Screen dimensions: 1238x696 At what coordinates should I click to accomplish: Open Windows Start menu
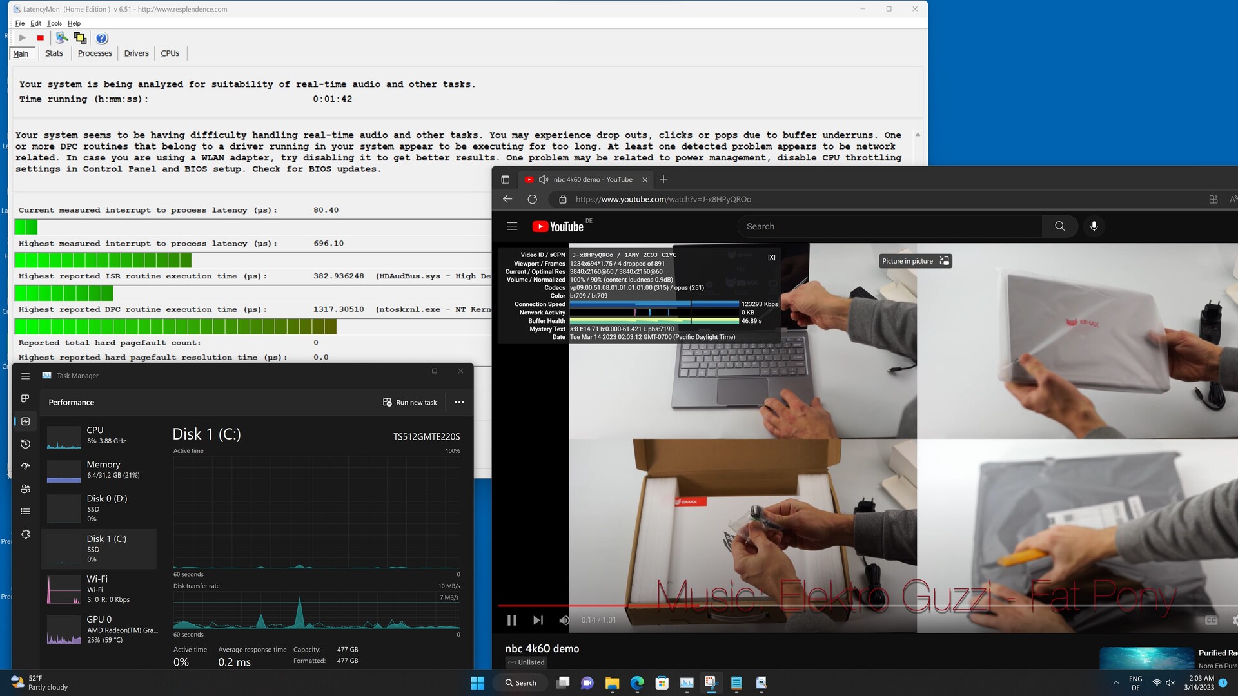coord(477,683)
